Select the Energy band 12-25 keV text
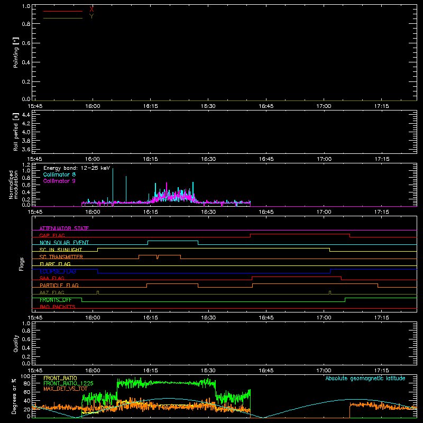The image size is (423, 423). [x=77, y=168]
